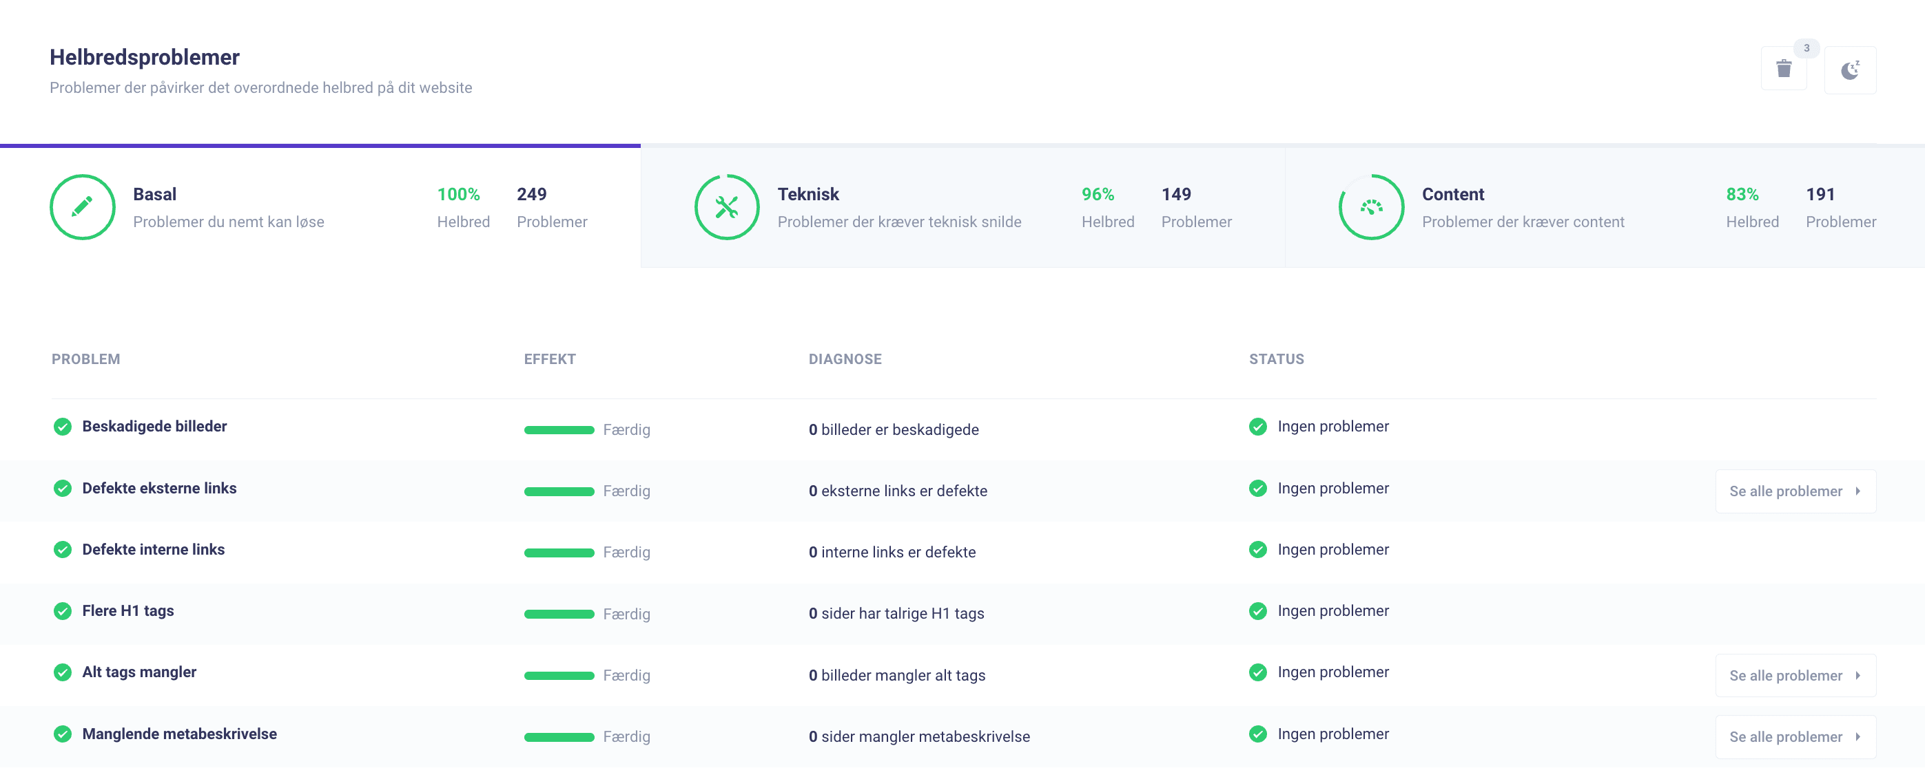
Task: Switch to the Content tab
Action: coord(1605,206)
